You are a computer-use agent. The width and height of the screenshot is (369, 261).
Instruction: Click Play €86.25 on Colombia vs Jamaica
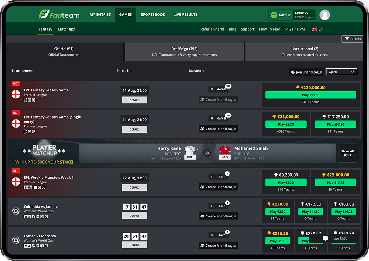[x=344, y=212]
